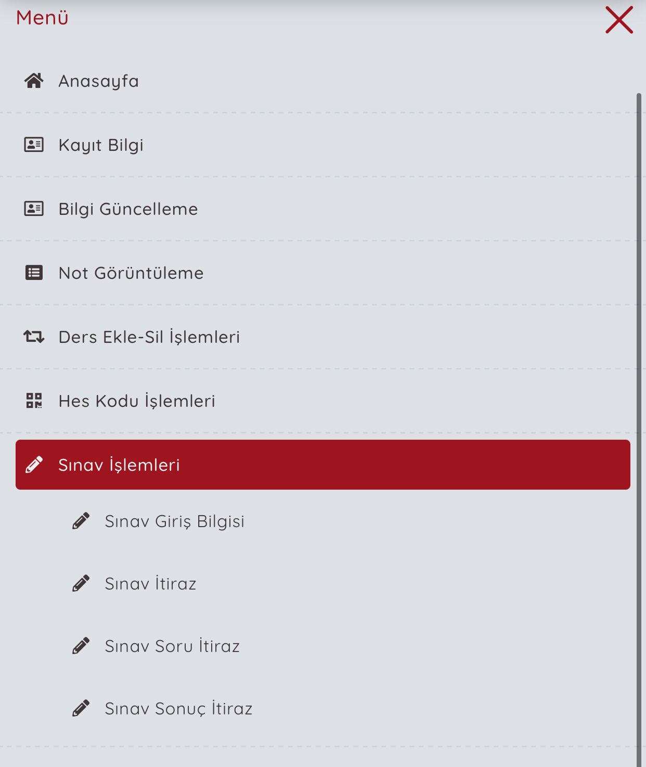Close the menu with the red X
The height and width of the screenshot is (767, 646).
(619, 20)
